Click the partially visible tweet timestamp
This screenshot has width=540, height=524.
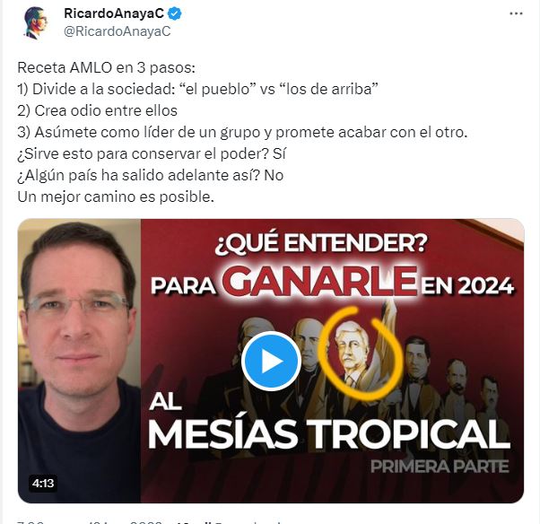tap(91, 521)
